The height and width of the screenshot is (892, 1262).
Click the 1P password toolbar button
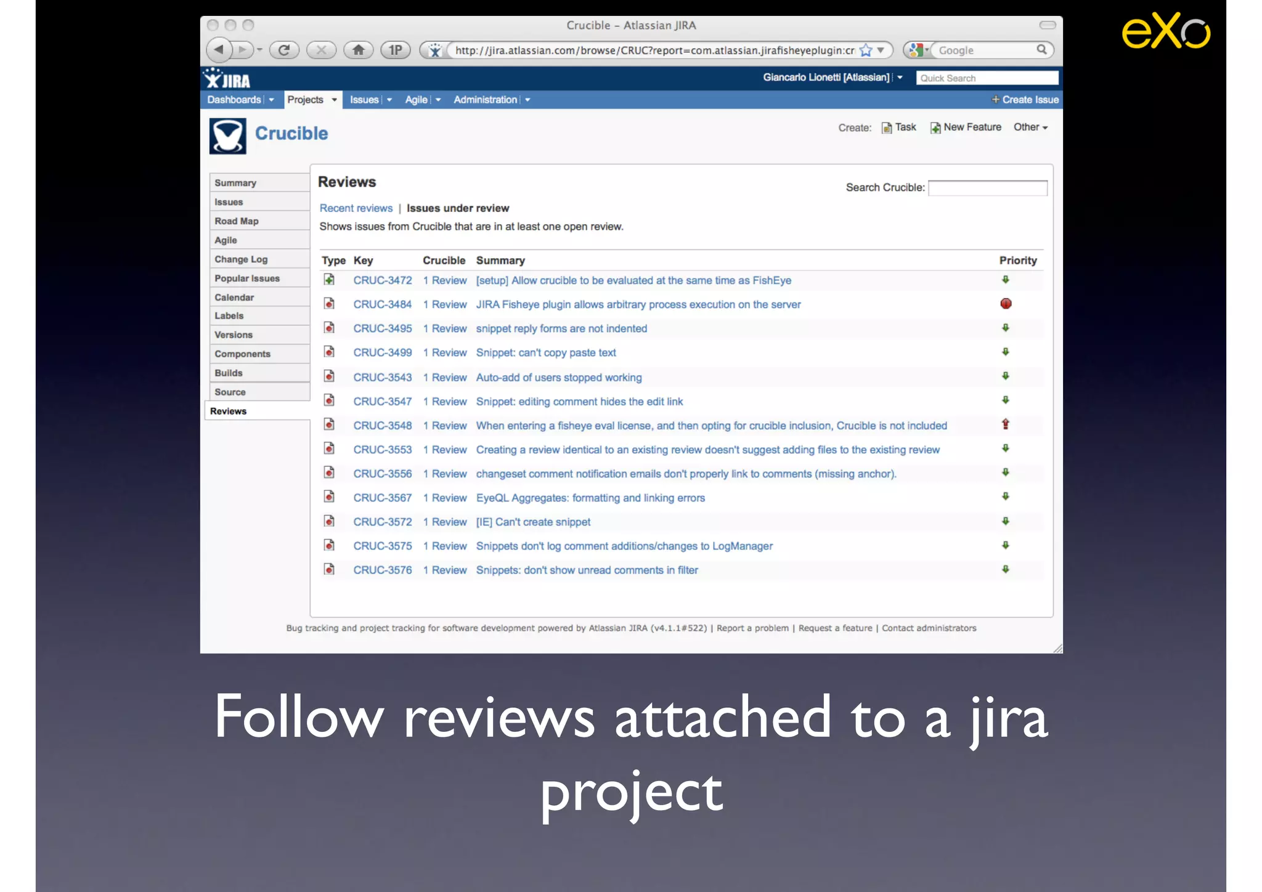[396, 50]
